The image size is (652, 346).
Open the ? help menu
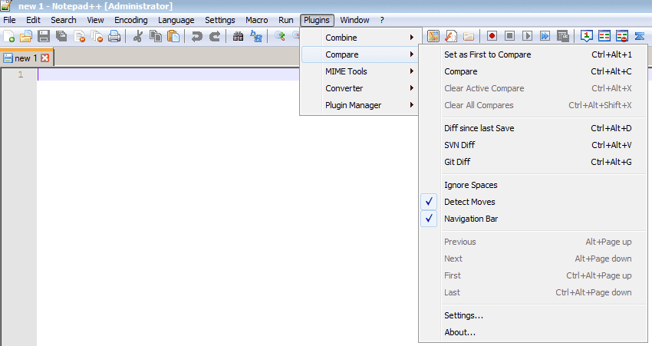coord(382,20)
